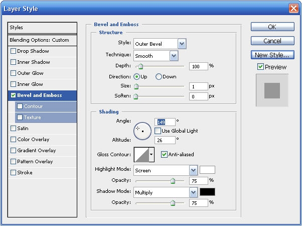Image resolution: width=302 pixels, height=226 pixels.
Task: Enable the Stroke checkbox
Action: click(13, 172)
